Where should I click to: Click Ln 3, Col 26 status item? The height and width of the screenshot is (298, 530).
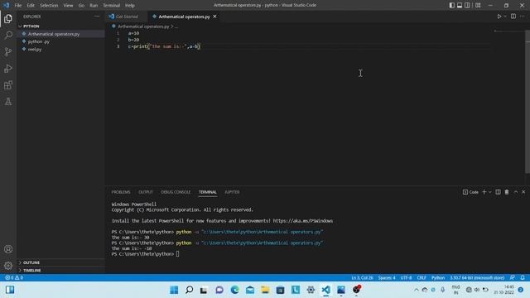tap(362, 277)
